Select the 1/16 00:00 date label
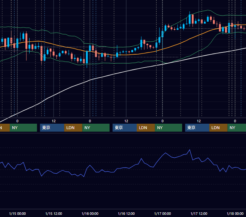This screenshot has height=217, width=246. coord(90,213)
